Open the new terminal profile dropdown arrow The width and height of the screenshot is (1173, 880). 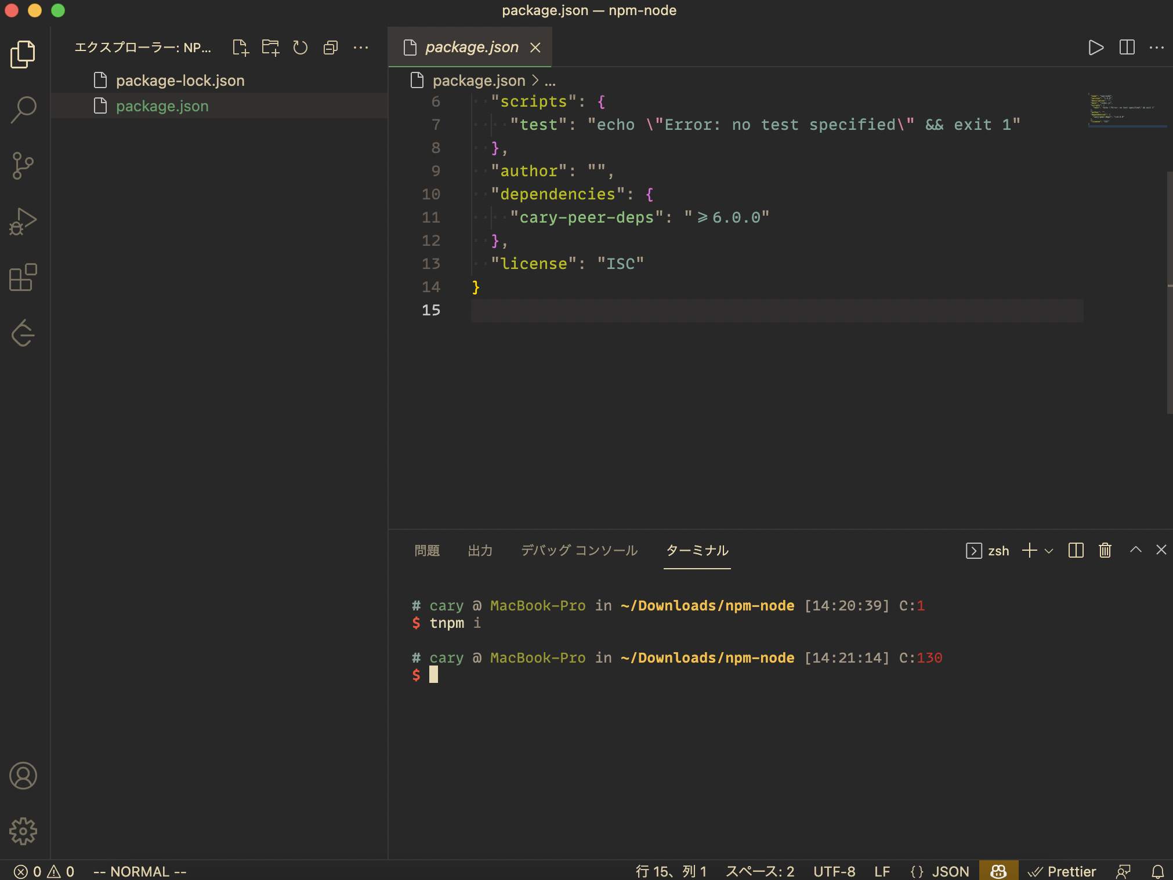pos(1049,551)
